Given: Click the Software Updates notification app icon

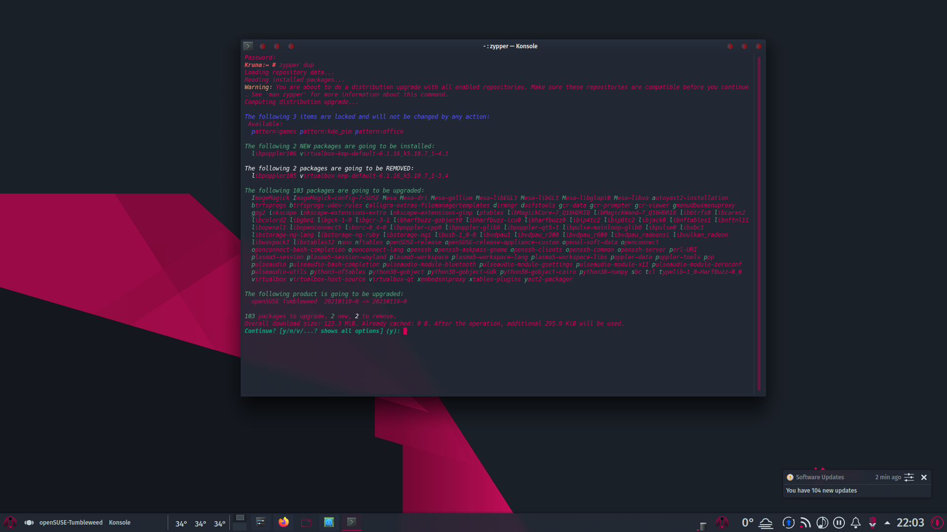Looking at the screenshot, I should coord(790,477).
